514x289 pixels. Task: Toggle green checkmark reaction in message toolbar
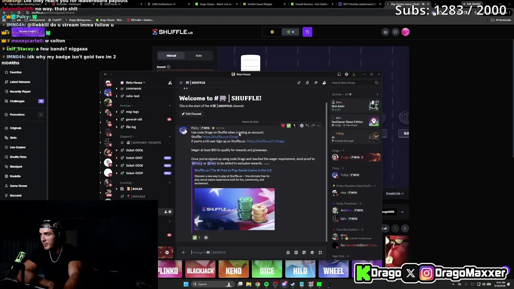point(289,126)
